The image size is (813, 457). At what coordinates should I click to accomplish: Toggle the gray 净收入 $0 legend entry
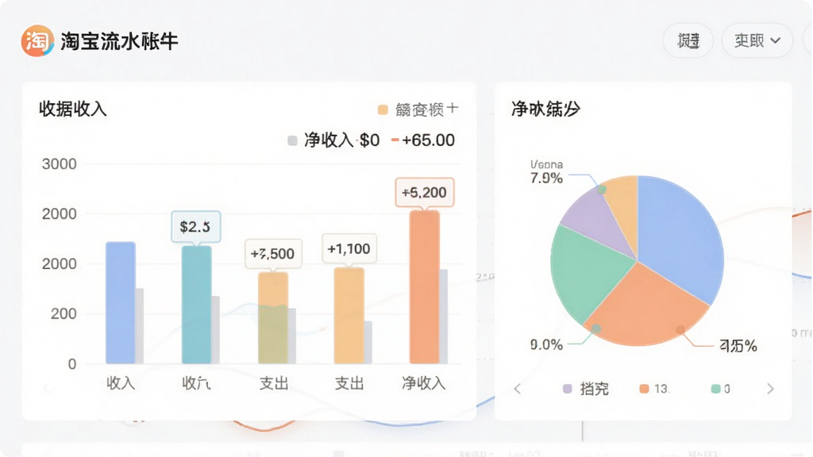[x=334, y=140]
